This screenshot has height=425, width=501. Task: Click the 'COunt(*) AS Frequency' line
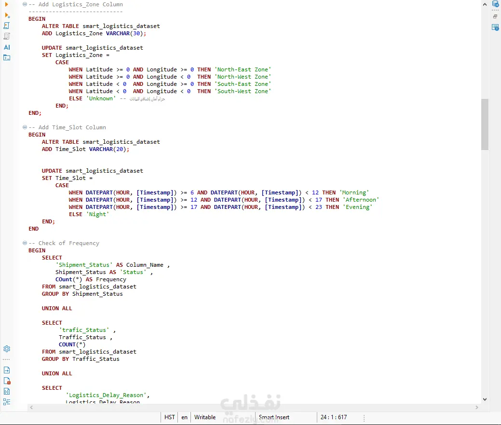pos(91,279)
